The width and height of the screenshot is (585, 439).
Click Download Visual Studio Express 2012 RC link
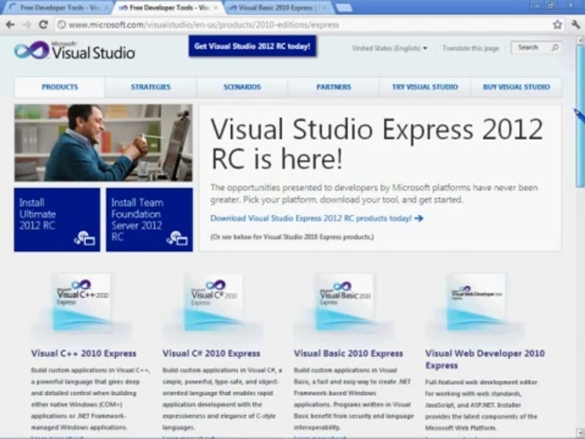pyautogui.click(x=311, y=218)
